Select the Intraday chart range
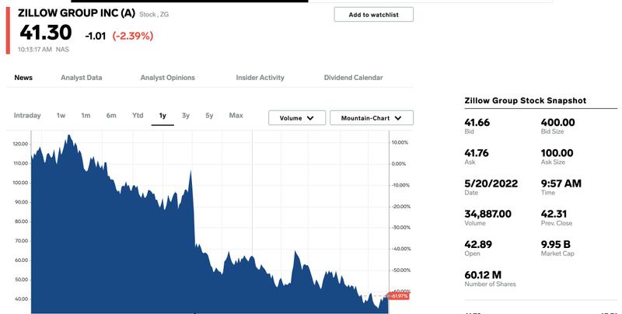This screenshot has height=314, width=622. [x=27, y=115]
